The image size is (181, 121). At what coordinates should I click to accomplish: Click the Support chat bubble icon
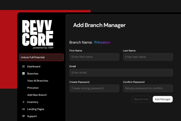(x=24, y=116)
